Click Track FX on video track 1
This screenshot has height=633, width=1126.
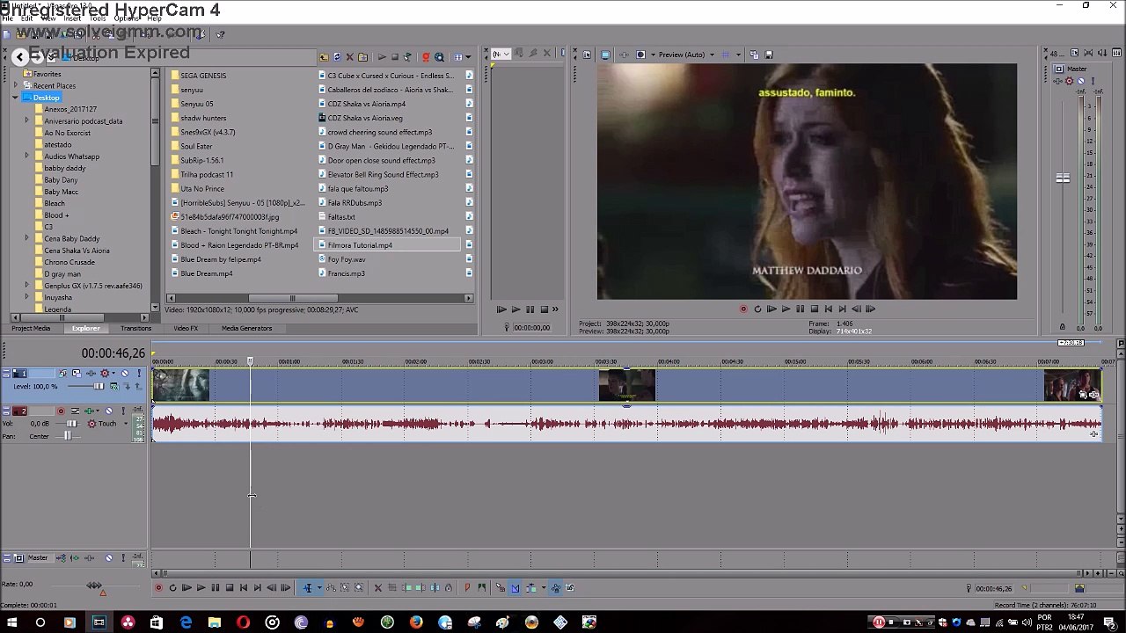click(91, 373)
